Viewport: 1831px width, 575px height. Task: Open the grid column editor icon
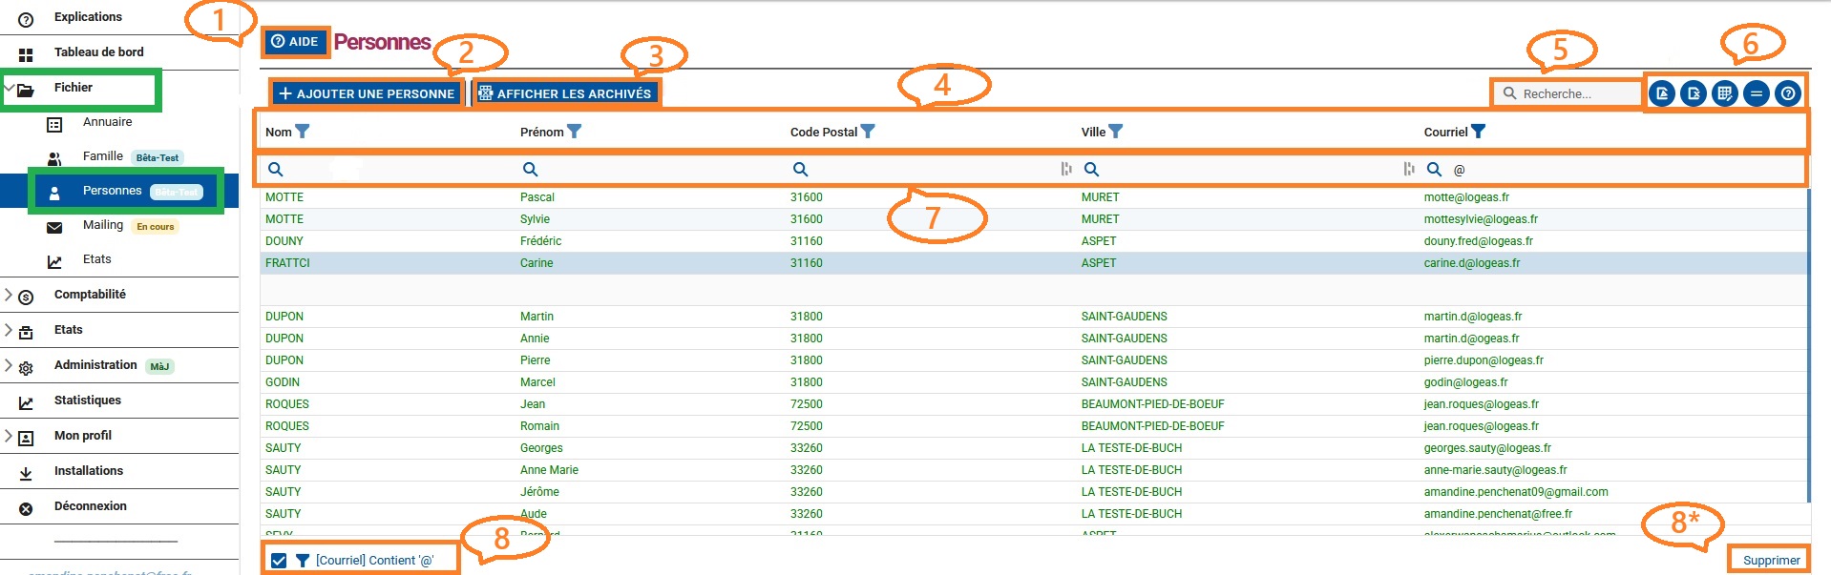[1724, 93]
